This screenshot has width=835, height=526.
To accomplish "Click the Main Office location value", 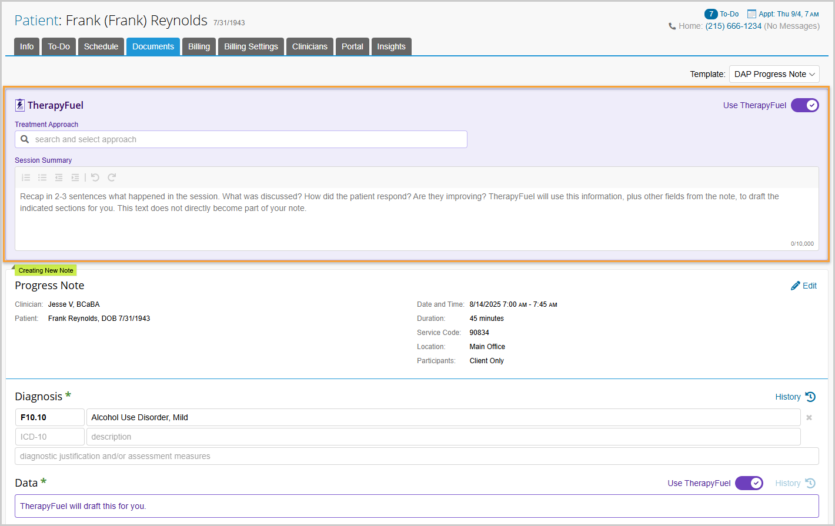I will tap(487, 347).
